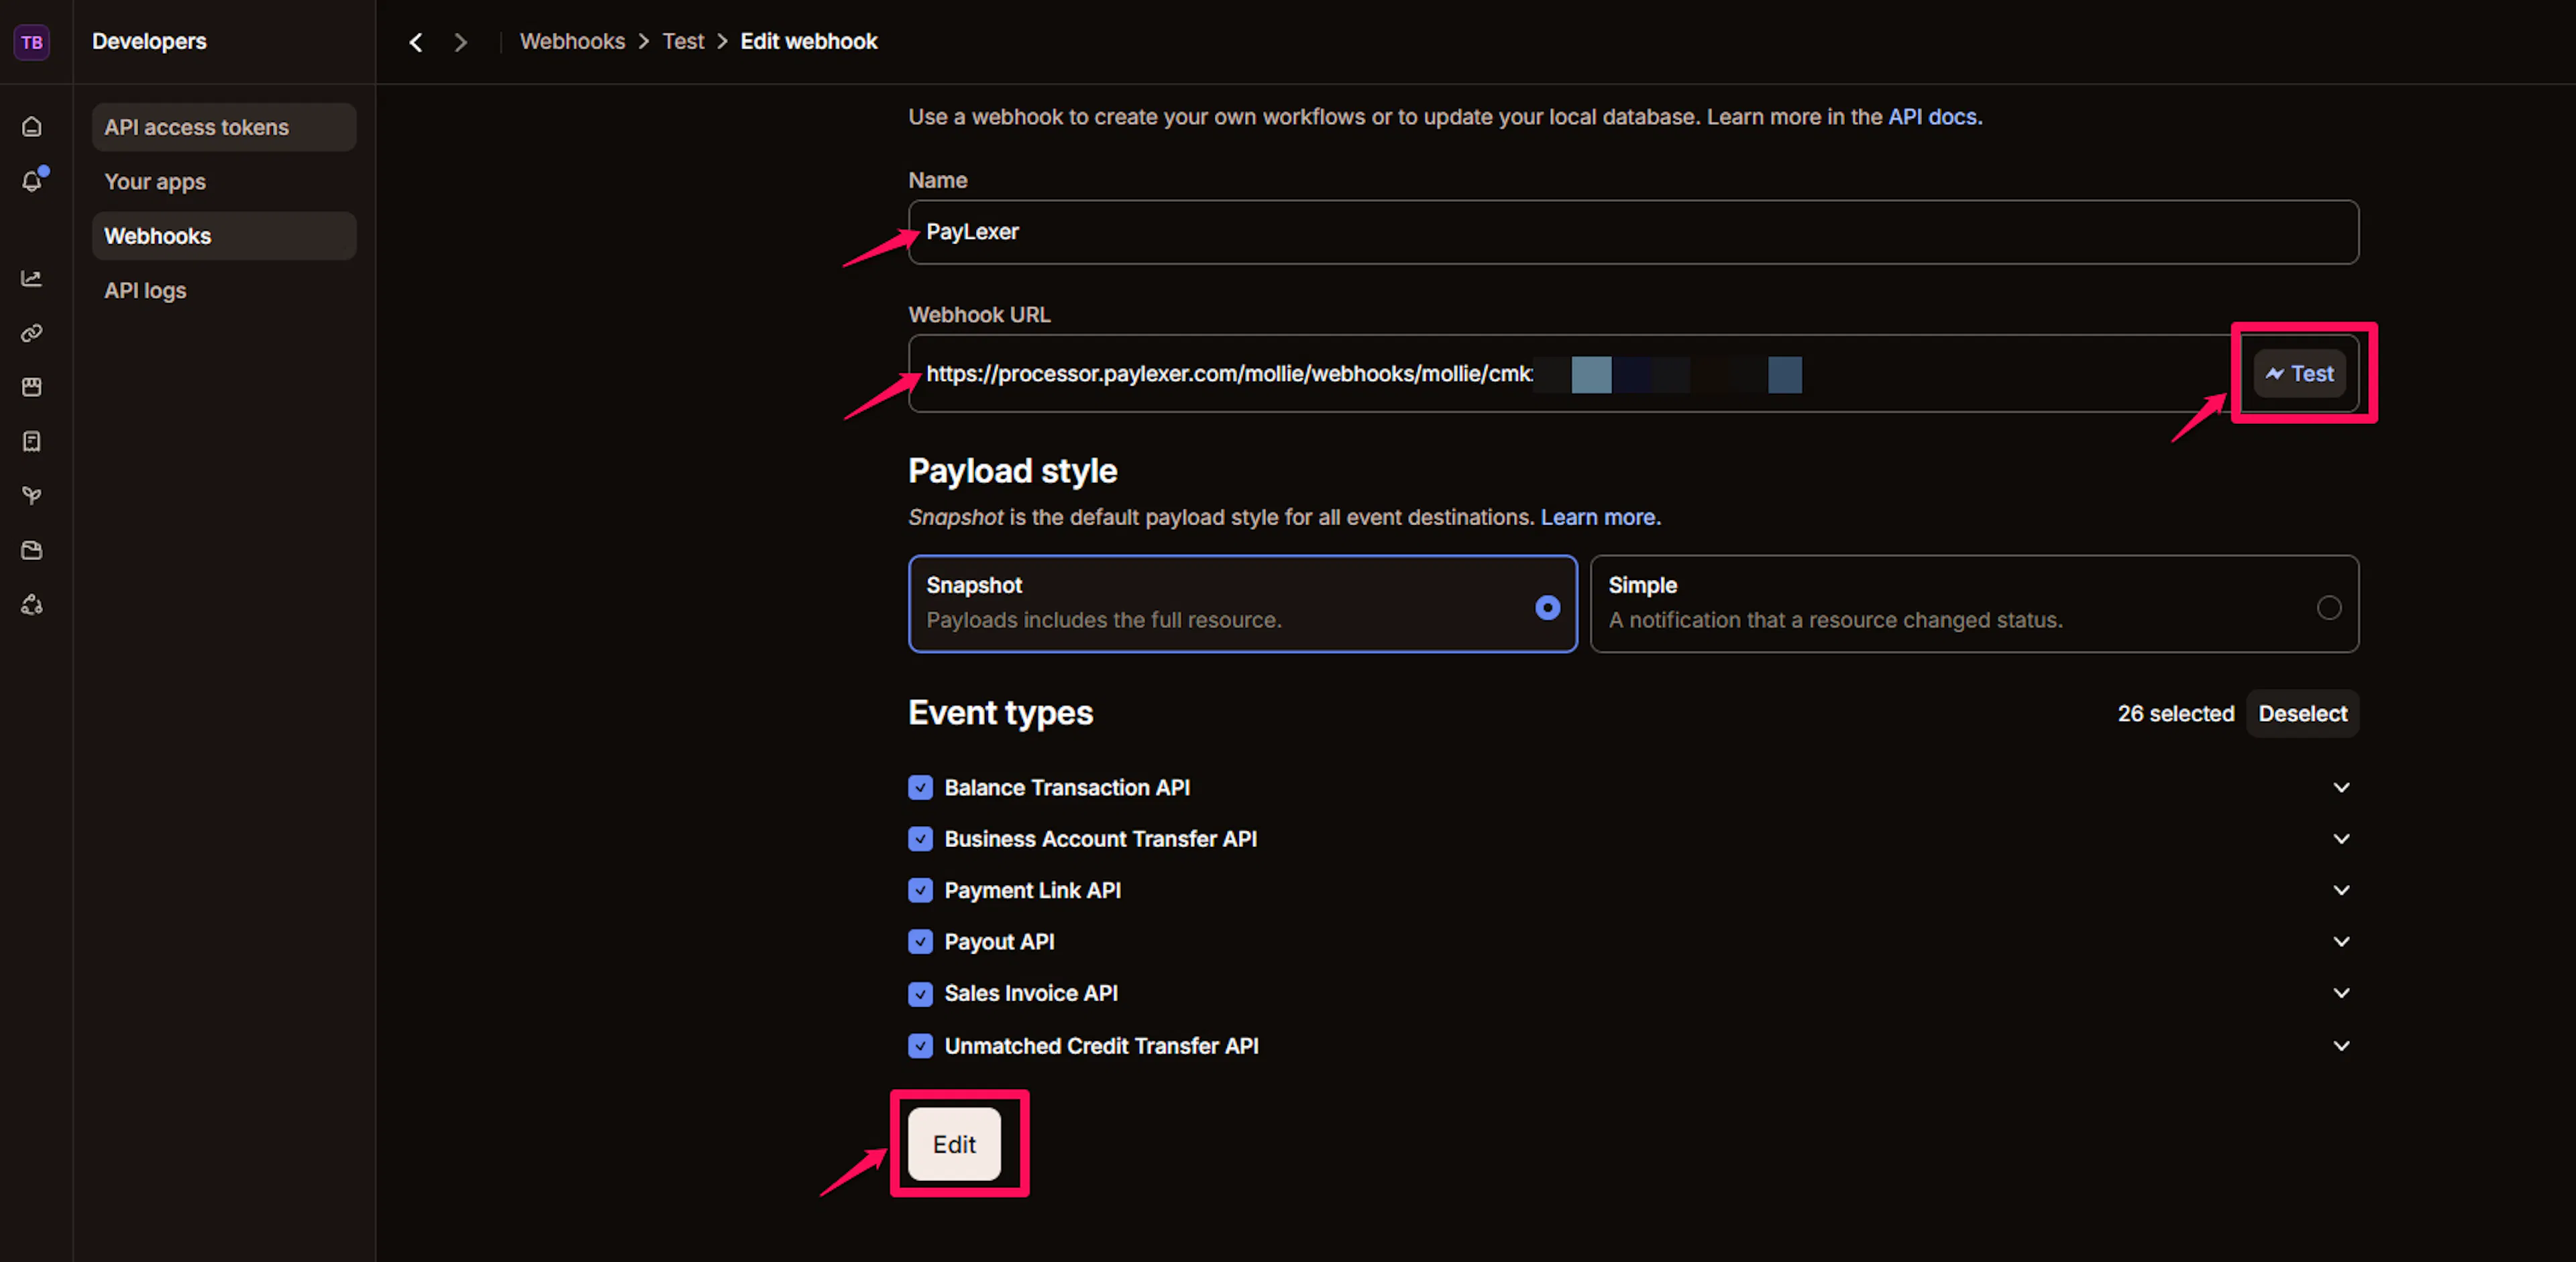Toggle the Payment Link API checkbox
Image resolution: width=2576 pixels, height=1262 pixels.
pyautogui.click(x=920, y=891)
